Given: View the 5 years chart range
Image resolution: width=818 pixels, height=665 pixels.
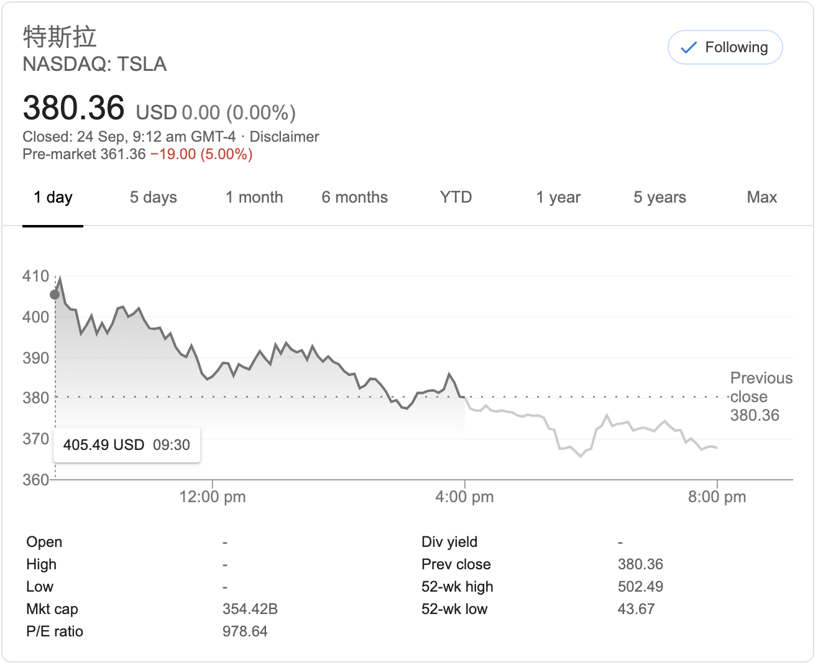Looking at the screenshot, I should click(659, 198).
